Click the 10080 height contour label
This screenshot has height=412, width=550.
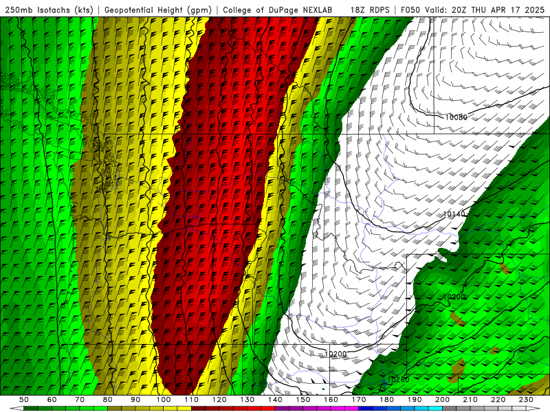coord(456,117)
